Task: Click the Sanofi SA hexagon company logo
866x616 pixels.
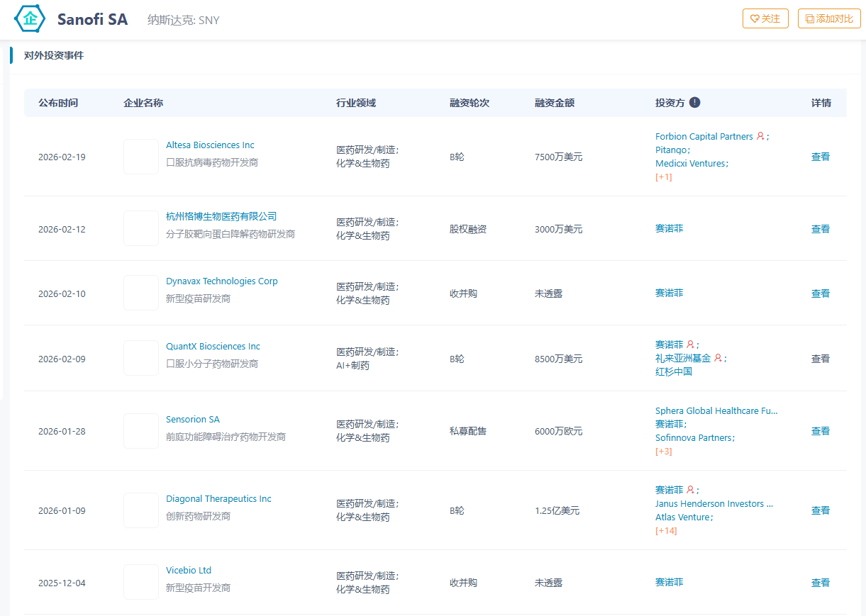Action: pos(30,19)
